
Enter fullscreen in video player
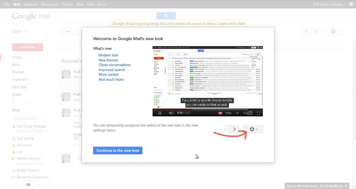(258, 113)
